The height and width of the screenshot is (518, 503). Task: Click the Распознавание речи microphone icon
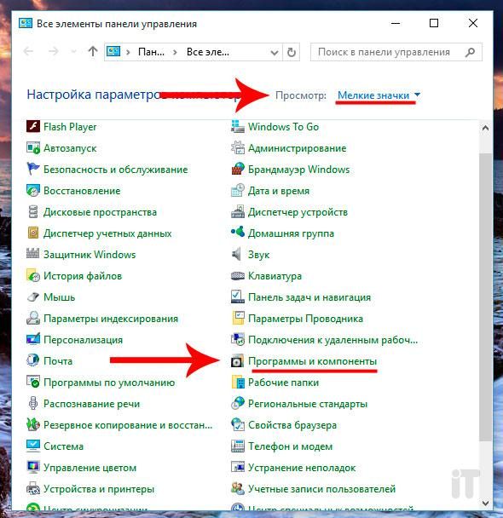[x=33, y=403]
